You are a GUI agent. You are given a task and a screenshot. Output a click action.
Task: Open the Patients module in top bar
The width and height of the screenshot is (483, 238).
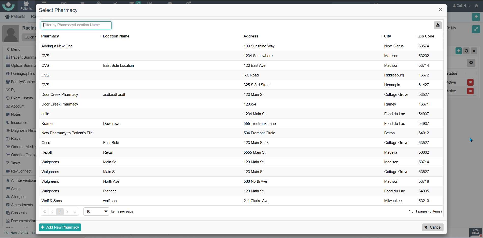point(26,6)
